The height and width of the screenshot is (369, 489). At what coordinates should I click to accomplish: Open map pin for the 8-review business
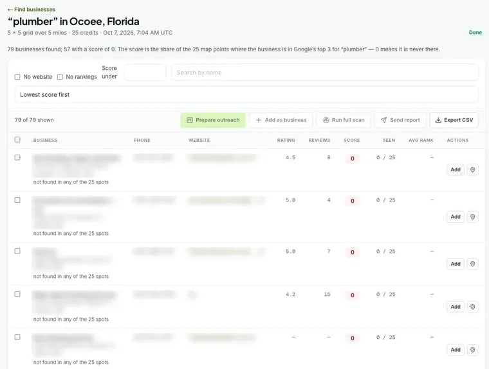click(x=472, y=169)
